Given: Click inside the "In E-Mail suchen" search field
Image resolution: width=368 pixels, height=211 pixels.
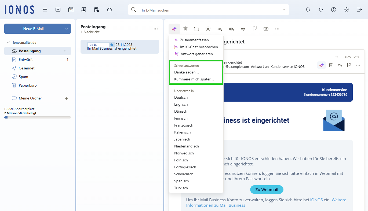Looking at the screenshot, I should point(188,10).
